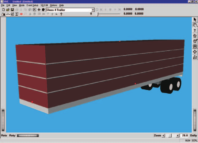
Task: Click the Roty rotation thumbwheel
Action: [28, 135]
